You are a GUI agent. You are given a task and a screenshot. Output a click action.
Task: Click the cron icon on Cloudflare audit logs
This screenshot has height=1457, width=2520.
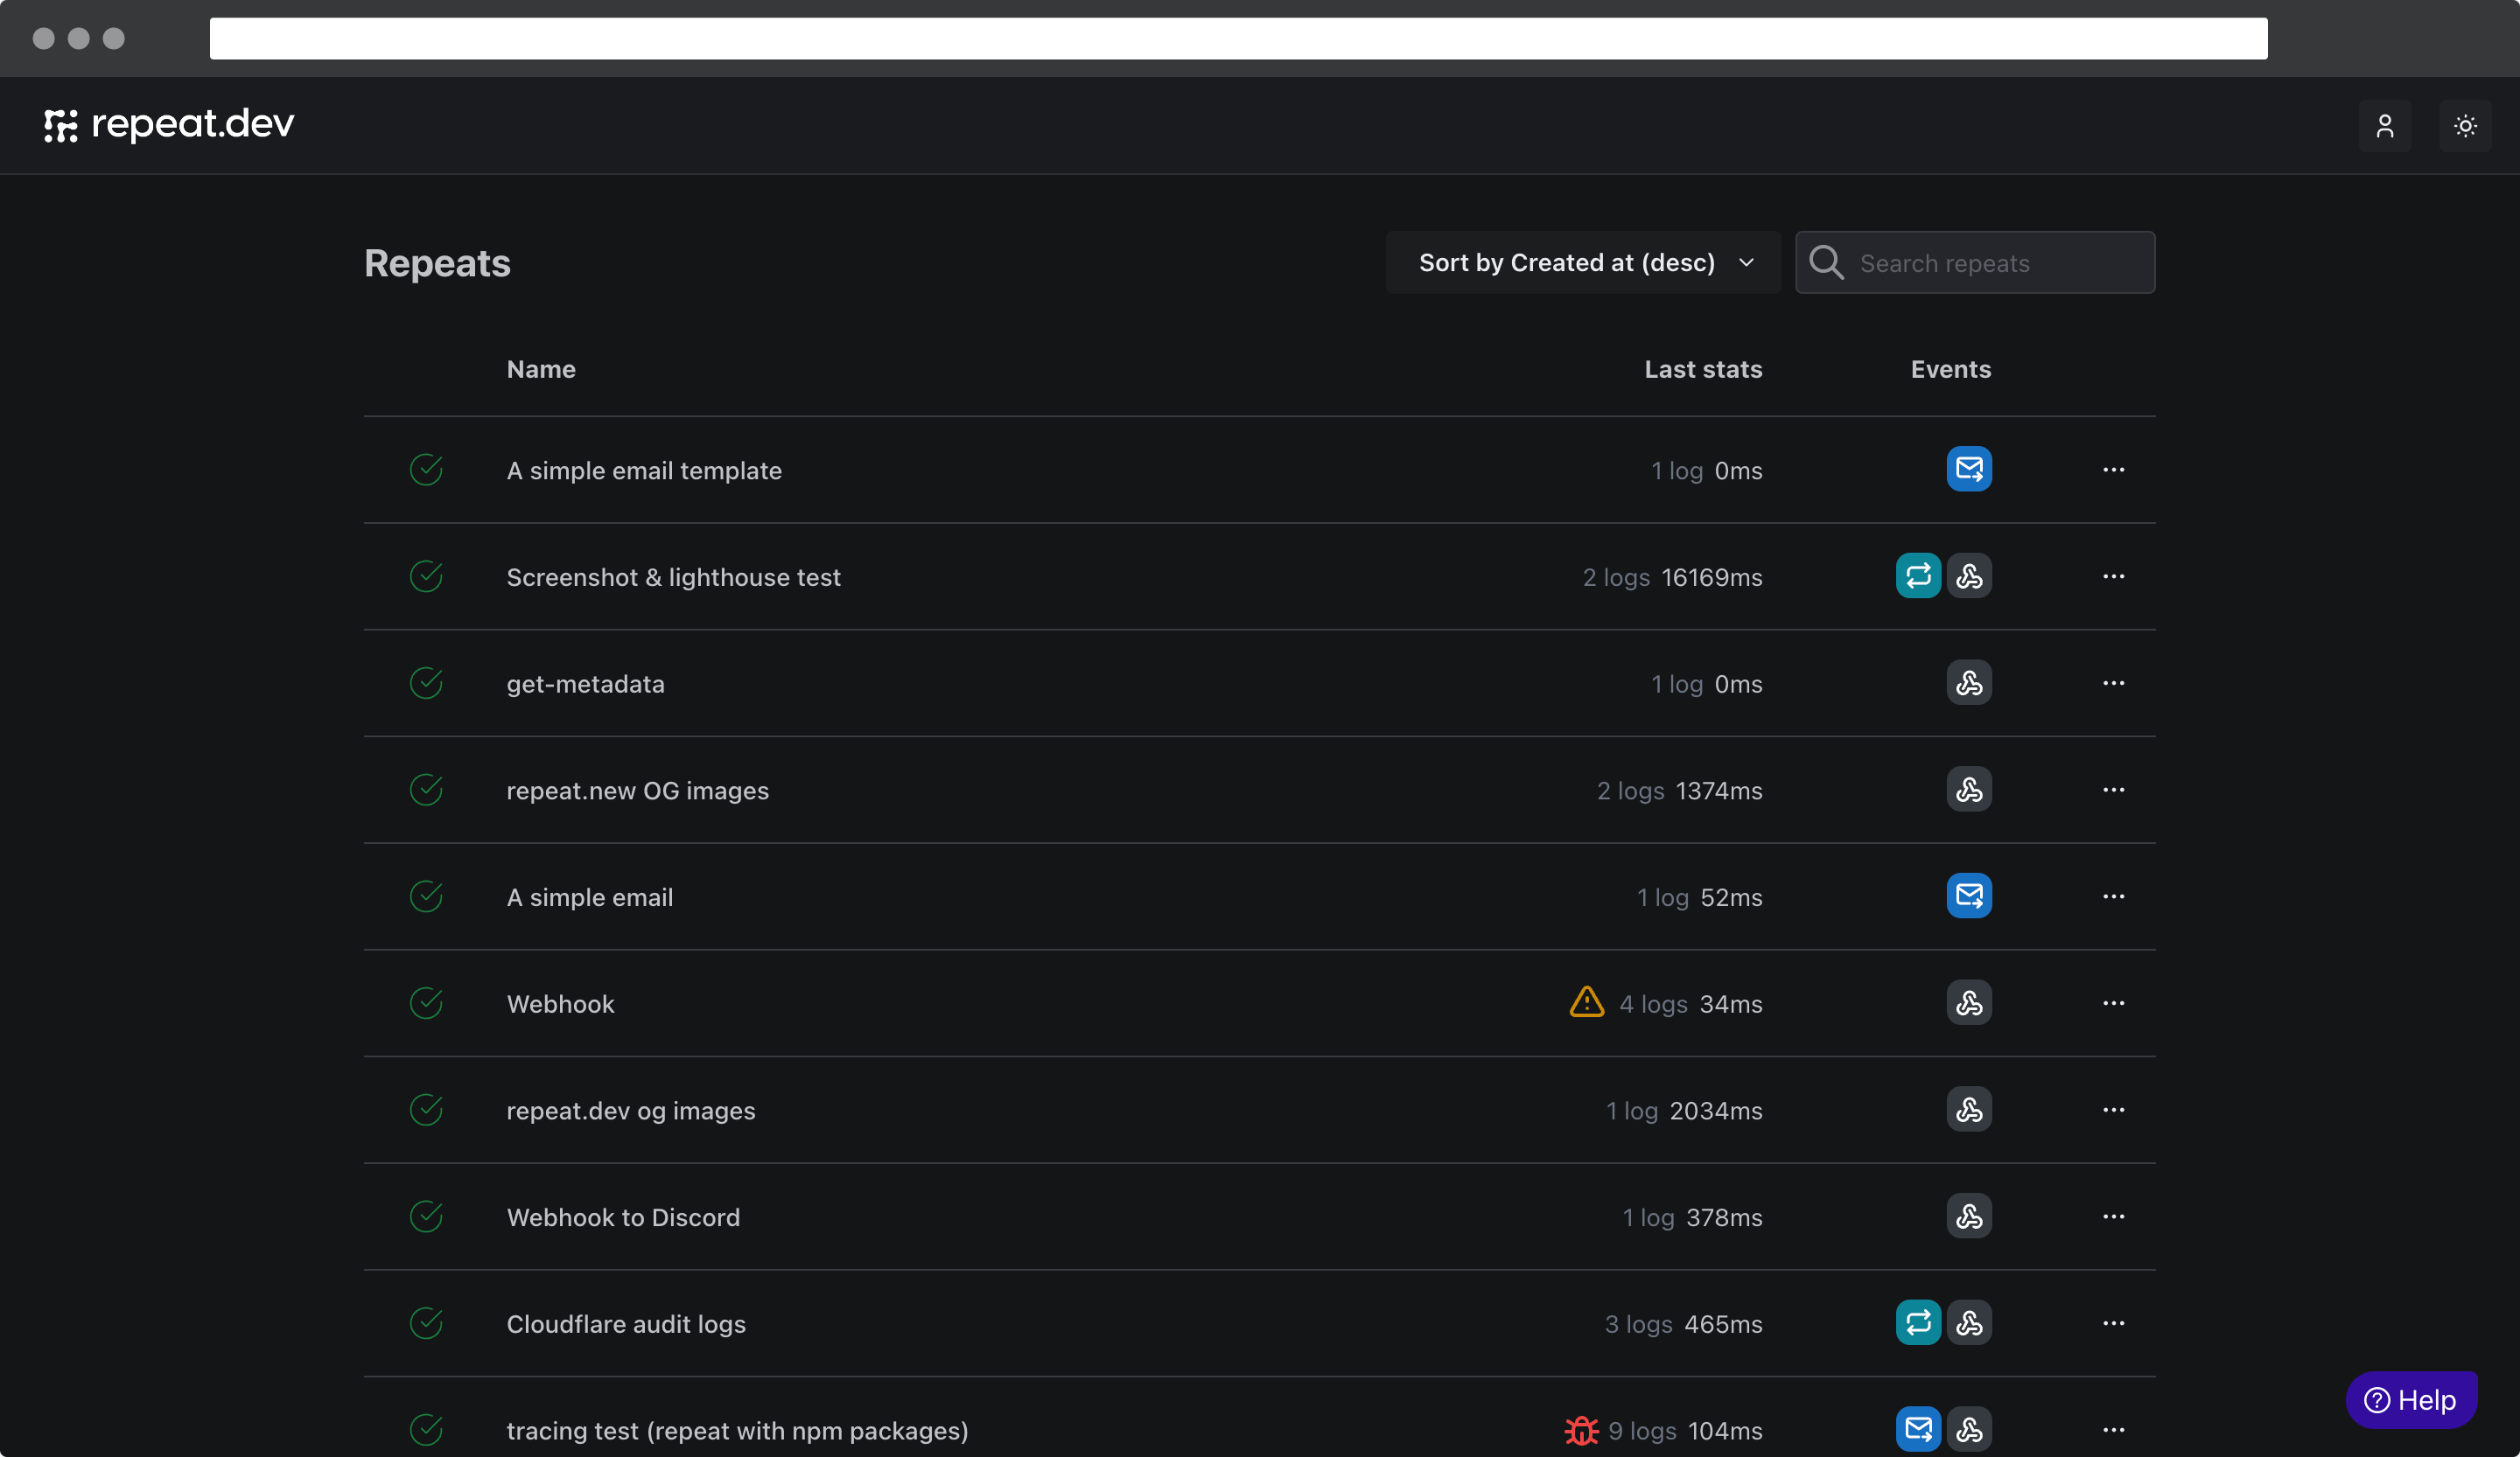pos(1917,1322)
